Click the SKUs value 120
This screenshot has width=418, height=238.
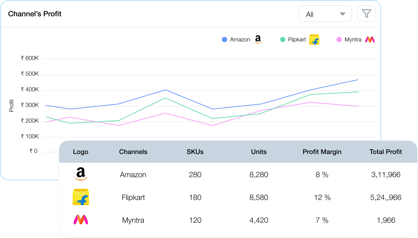point(195,220)
